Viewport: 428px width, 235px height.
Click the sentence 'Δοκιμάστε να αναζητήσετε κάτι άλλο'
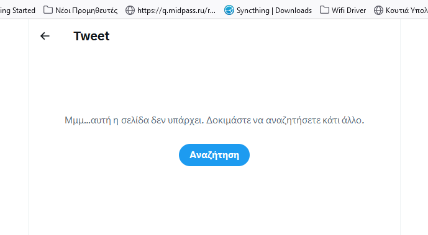[x=284, y=120]
